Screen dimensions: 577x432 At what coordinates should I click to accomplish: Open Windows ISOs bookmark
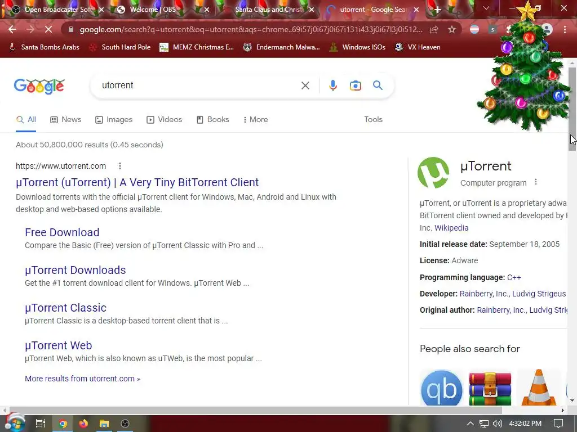pos(357,47)
